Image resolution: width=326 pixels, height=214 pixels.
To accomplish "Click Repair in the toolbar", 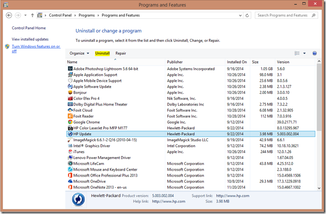I will (x=120, y=54).
